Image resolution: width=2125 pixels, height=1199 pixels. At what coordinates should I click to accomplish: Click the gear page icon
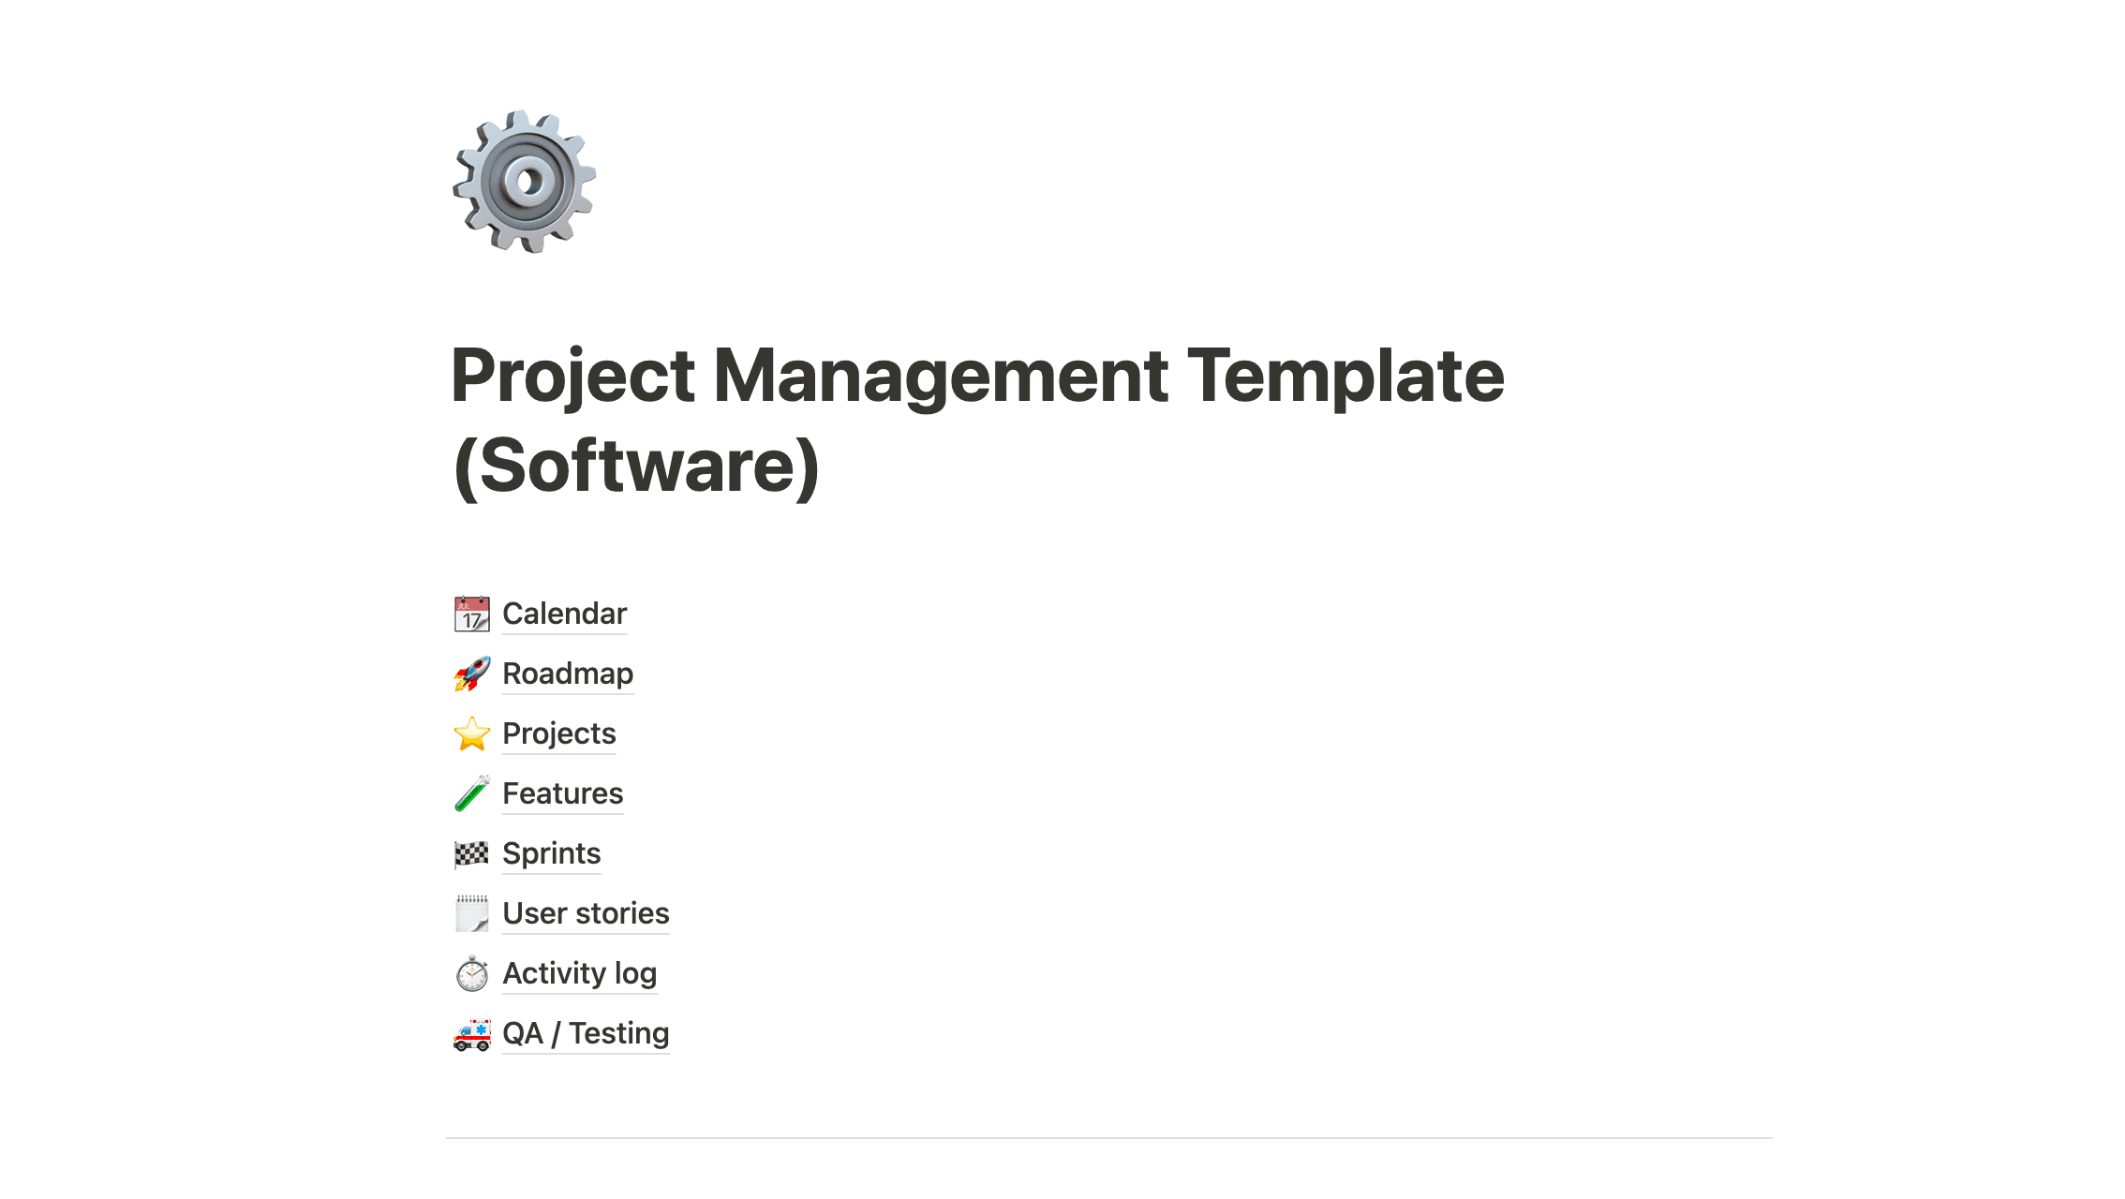coord(525,182)
